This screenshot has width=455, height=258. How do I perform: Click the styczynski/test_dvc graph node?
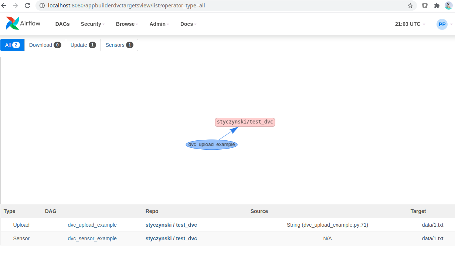(x=245, y=122)
